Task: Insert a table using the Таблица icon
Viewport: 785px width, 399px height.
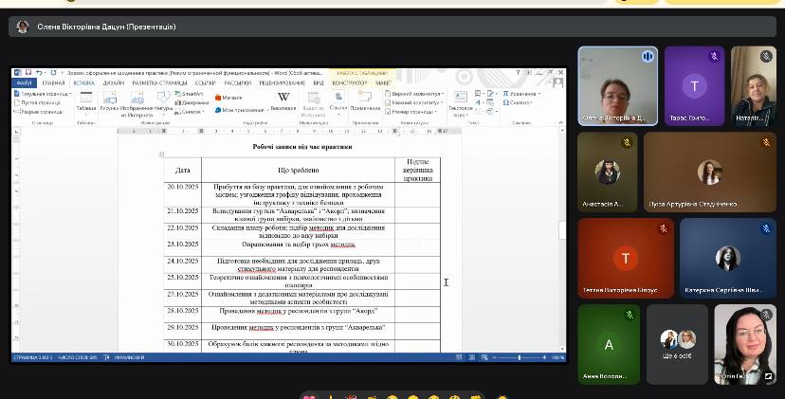Action: (x=86, y=100)
